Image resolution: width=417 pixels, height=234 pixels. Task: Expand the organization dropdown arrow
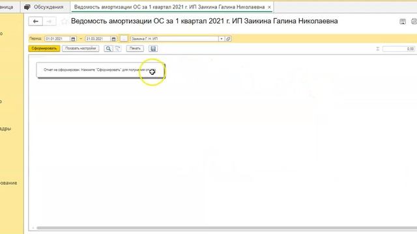pyautogui.click(x=222, y=39)
